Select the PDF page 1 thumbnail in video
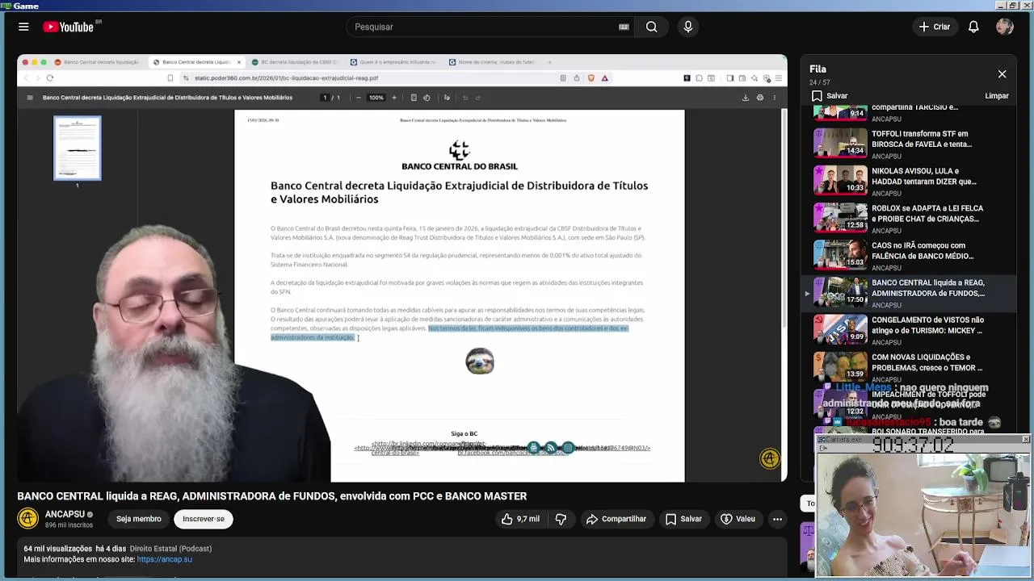Image resolution: width=1034 pixels, height=581 pixels. pos(78,148)
